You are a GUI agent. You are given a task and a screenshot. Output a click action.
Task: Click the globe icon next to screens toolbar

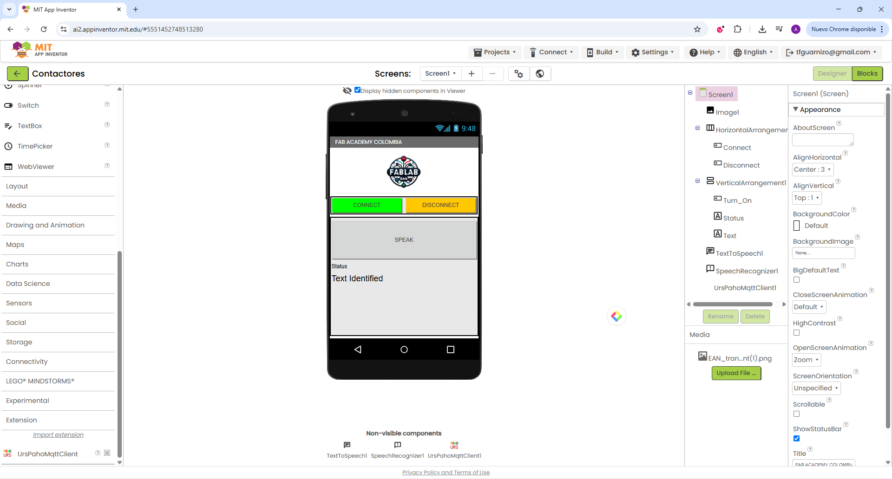[x=540, y=73]
